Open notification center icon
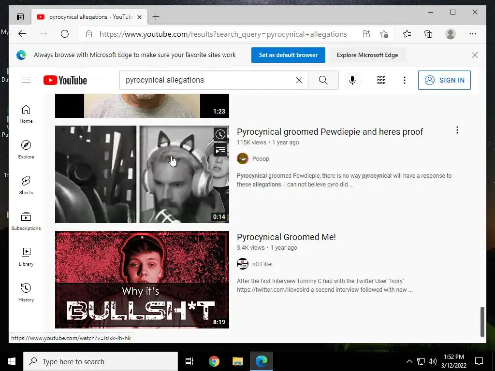 tap(479, 361)
